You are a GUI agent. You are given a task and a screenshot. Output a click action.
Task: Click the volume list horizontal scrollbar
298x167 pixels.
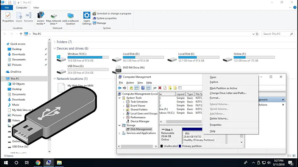pyautogui.click(x=184, y=122)
